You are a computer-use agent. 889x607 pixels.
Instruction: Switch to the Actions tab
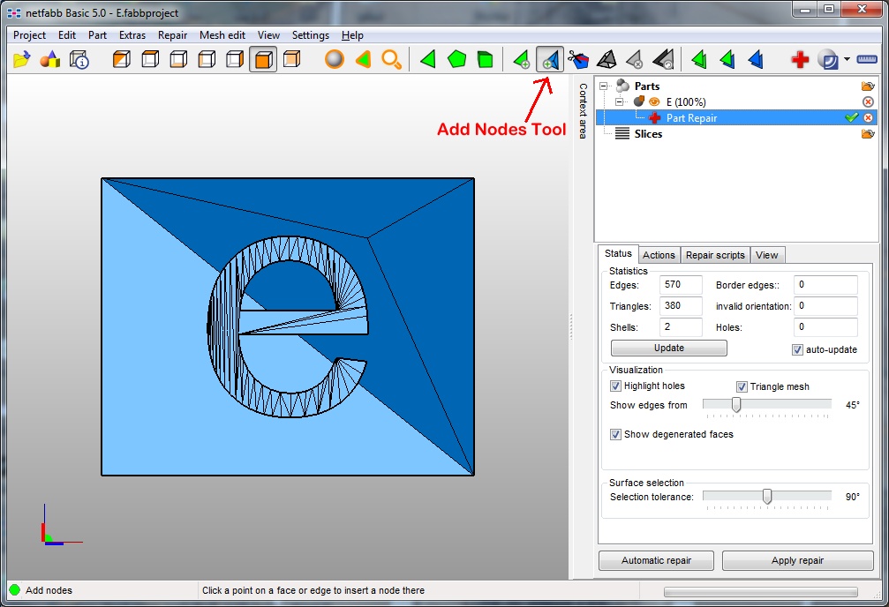click(659, 255)
